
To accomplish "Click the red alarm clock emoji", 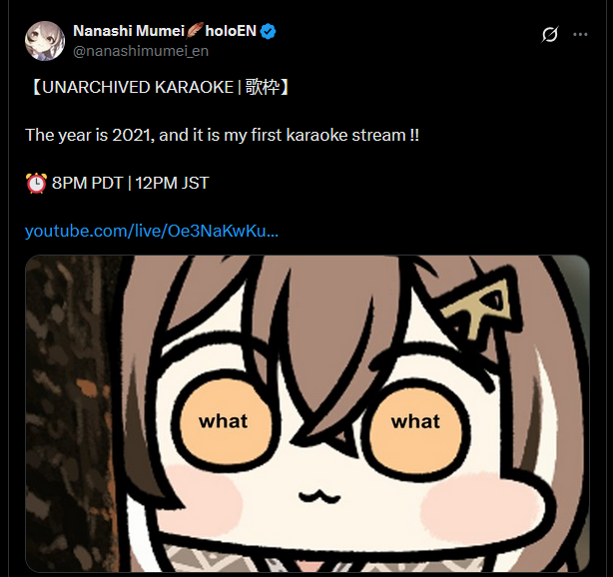I will (x=36, y=183).
